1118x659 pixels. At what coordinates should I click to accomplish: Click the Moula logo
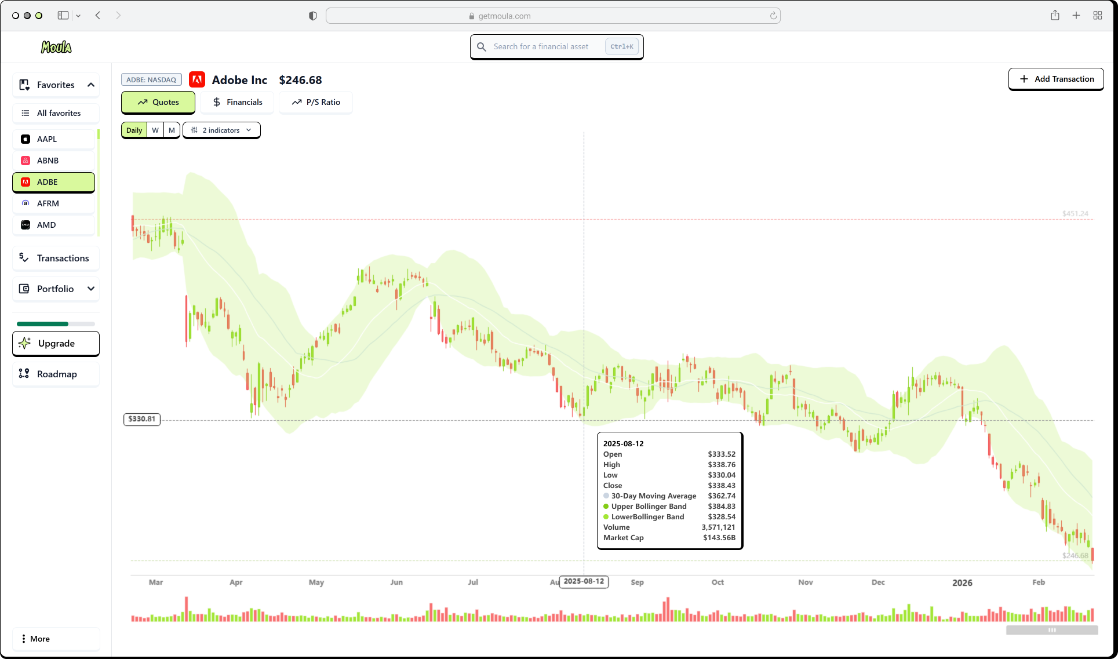(56, 47)
